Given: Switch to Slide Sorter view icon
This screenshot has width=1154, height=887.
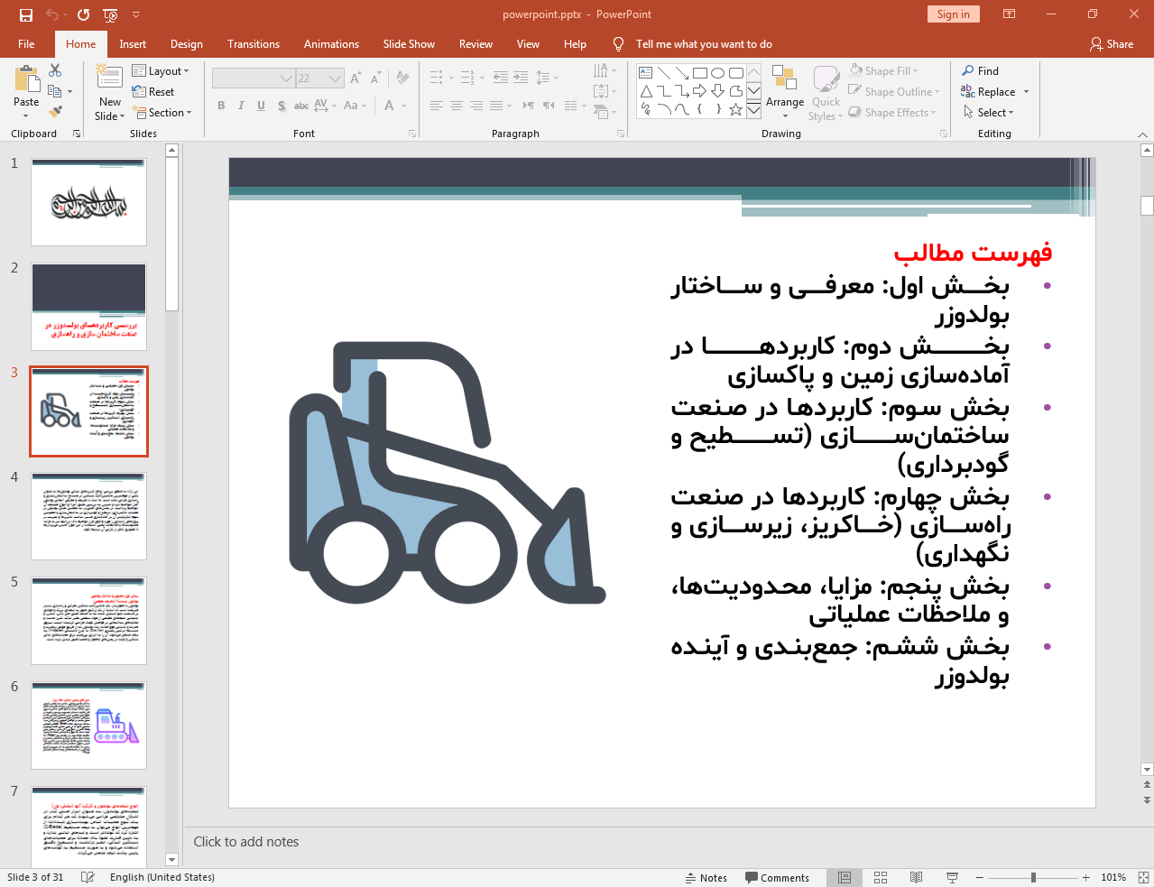Looking at the screenshot, I should click(x=881, y=877).
